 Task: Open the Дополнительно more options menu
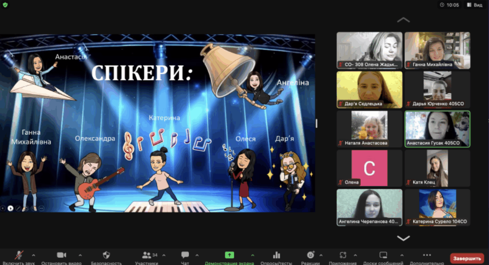(x=427, y=255)
